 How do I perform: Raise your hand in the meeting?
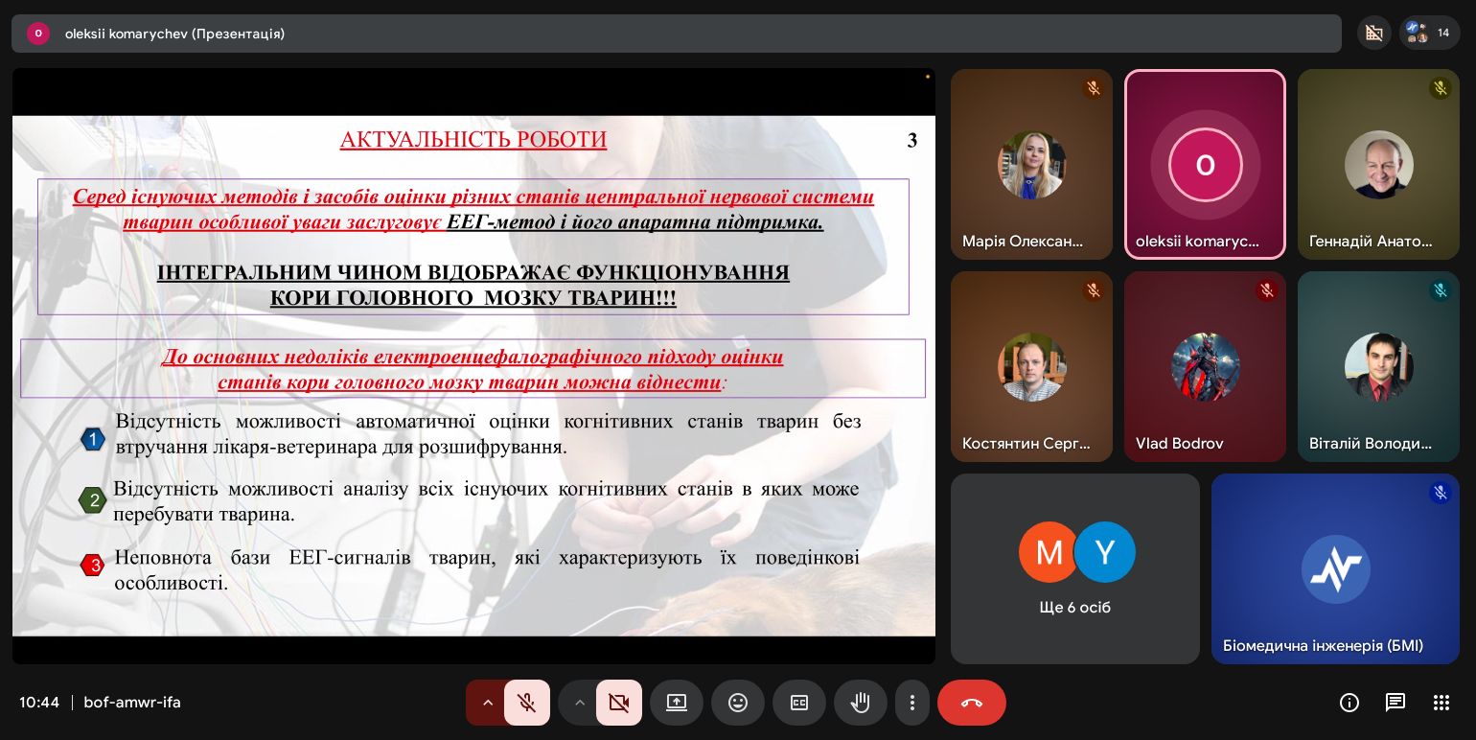861,703
